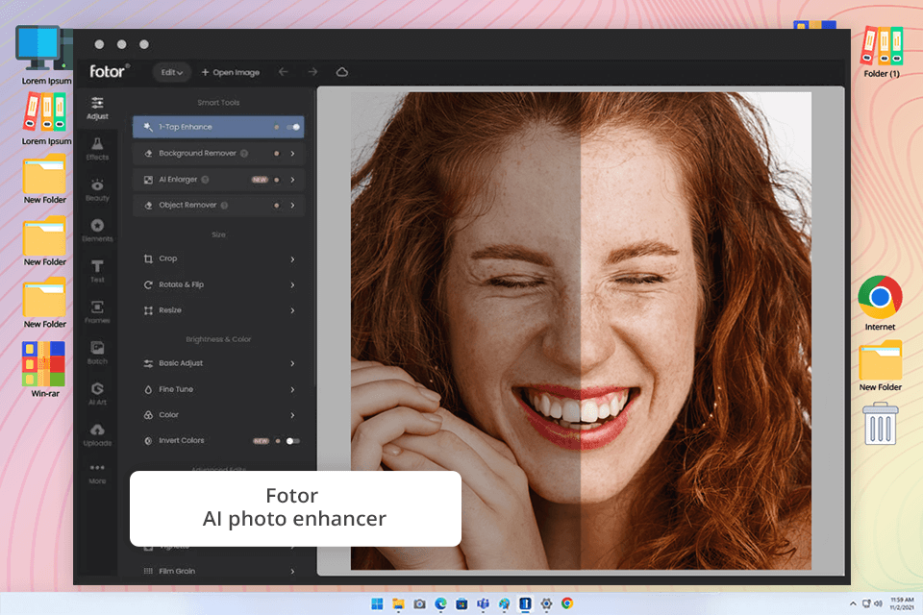This screenshot has height=615, width=923.
Task: Click the AI Enlarger info icon
Action: (x=206, y=180)
